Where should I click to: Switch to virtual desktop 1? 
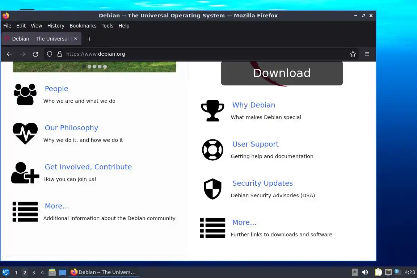(16, 273)
